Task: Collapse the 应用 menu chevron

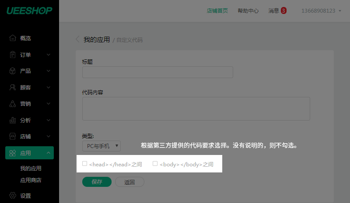Action: [49, 153]
